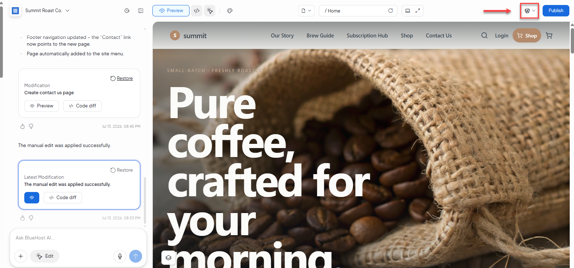Start voice input with microphone icon
This screenshot has width=574, height=268.
[120, 256]
